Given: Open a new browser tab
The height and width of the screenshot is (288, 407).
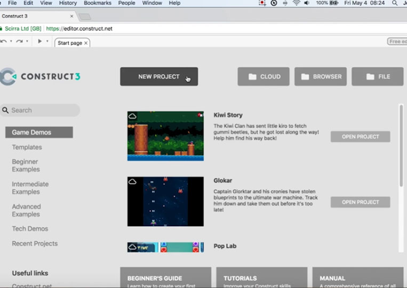Looking at the screenshot, I should point(85,17).
